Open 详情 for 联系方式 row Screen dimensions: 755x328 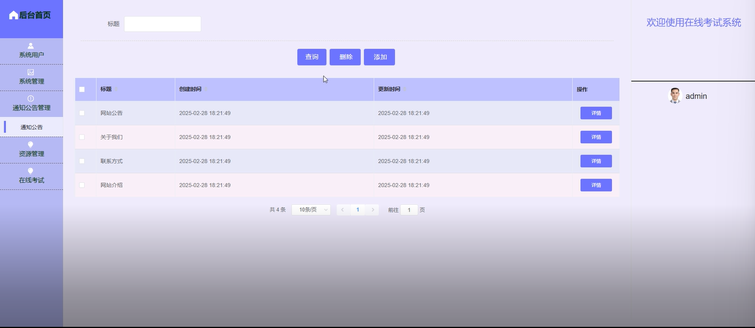[596, 161]
